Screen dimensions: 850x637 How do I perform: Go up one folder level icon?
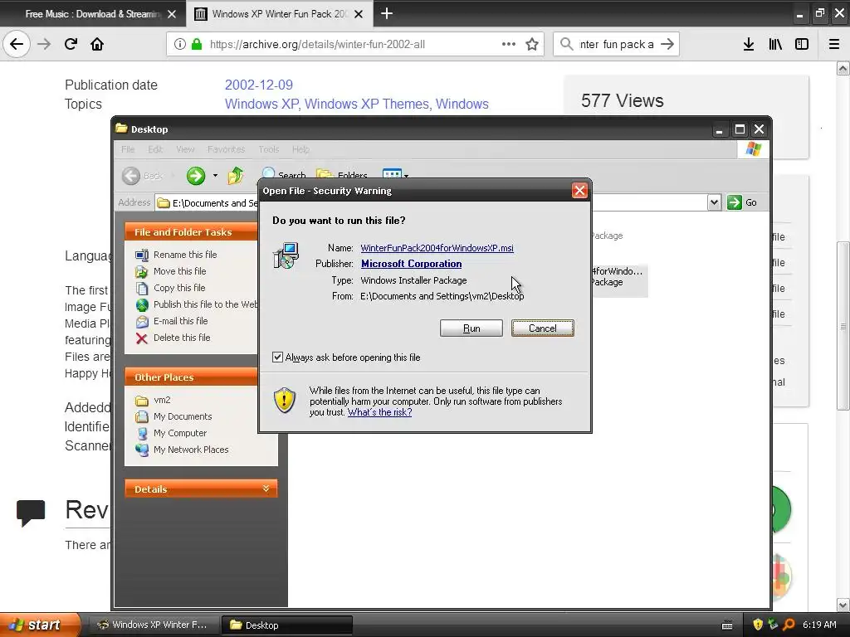tap(236, 176)
